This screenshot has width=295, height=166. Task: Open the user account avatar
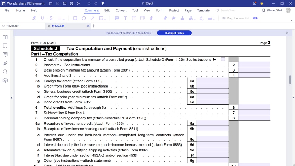pyautogui.click(x=288, y=10)
